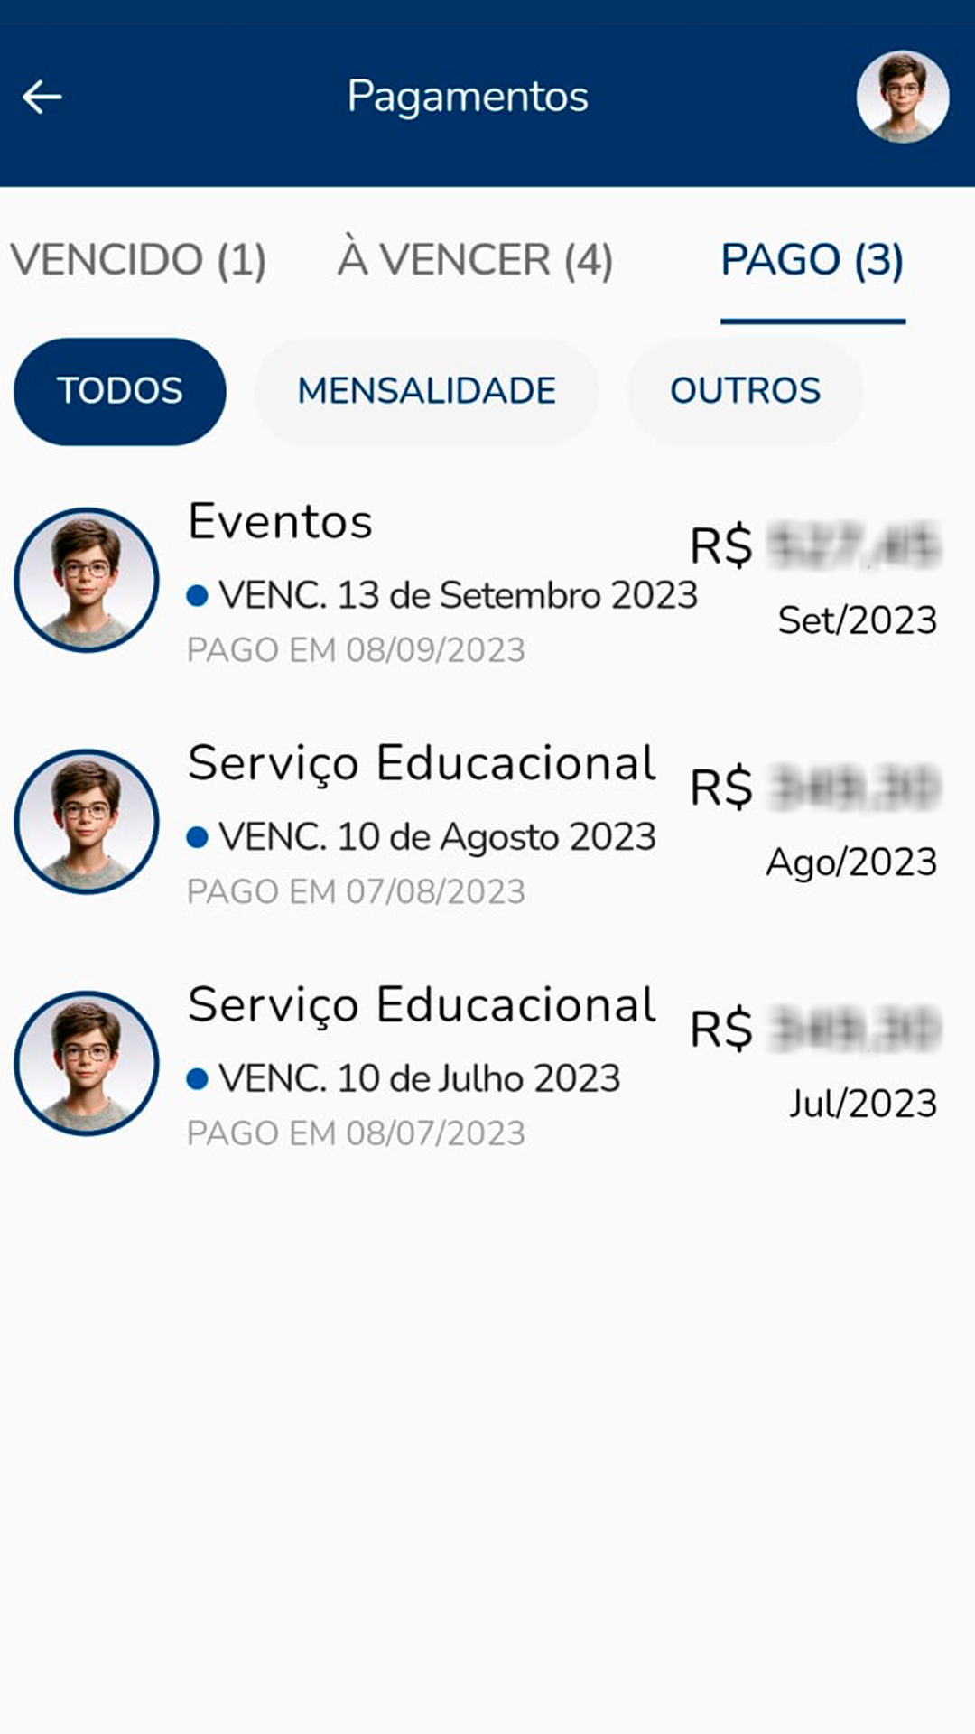This screenshot has height=1734, width=975.
Task: Tap the avatar beside July Serviço Educacional
Action: 87,1063
